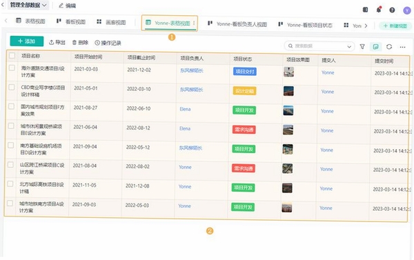
Task: Open thumbnail image in 2021-11-05 row
Action: [x=287, y=188]
